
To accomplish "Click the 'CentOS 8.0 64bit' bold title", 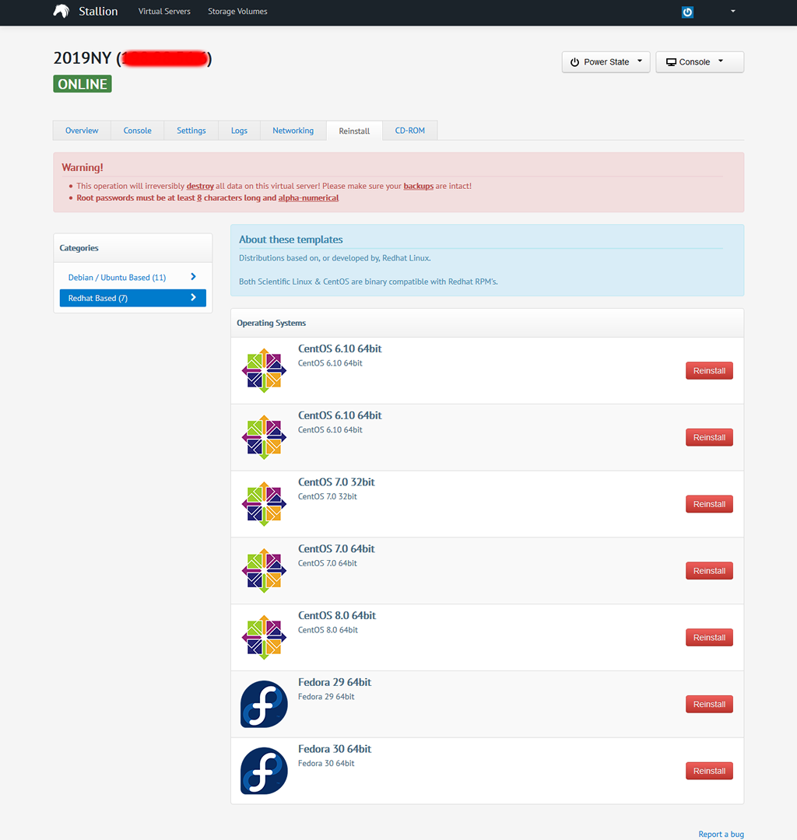I will coord(336,615).
